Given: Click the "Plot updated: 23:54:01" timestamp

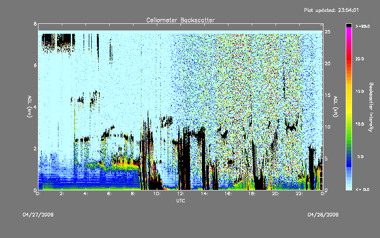Looking at the screenshot, I should point(331,10).
